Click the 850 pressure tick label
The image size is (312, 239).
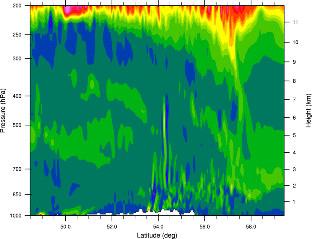(17, 195)
